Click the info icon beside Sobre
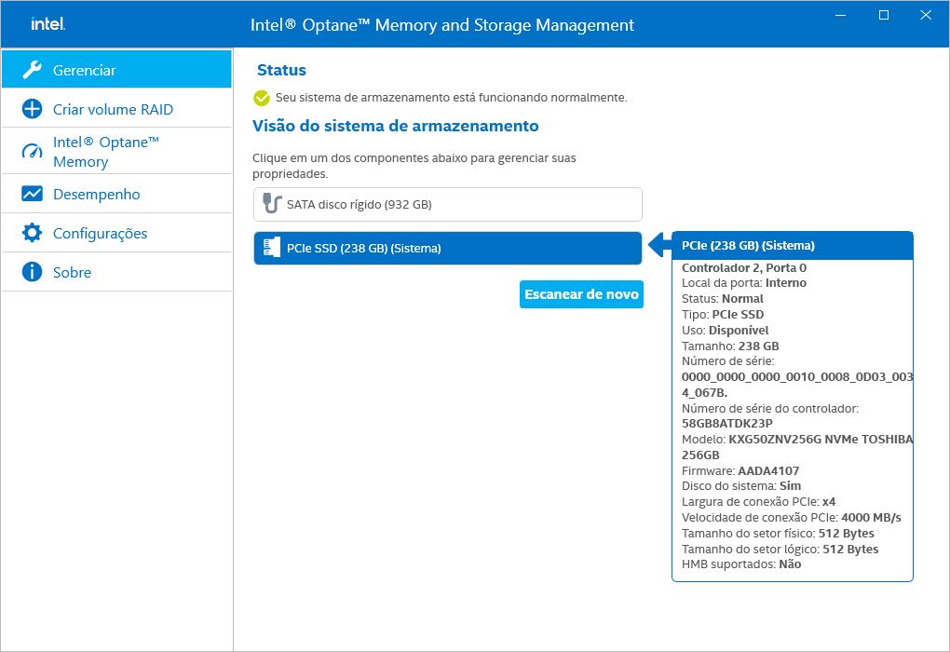This screenshot has width=950, height=652. tap(32, 272)
